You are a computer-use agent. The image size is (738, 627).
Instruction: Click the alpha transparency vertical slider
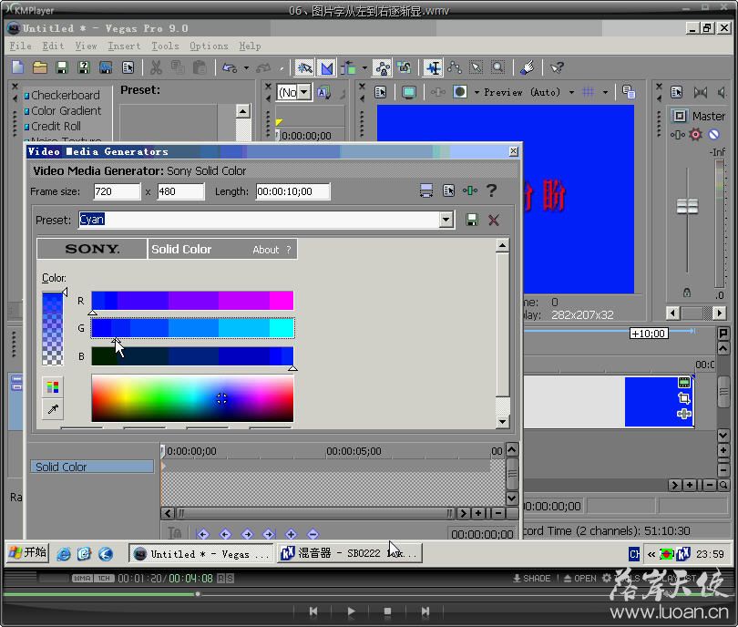pyautogui.click(x=52, y=329)
